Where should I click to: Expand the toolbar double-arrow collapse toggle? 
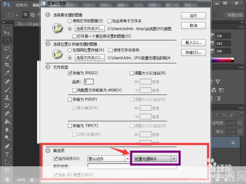click(x=3, y=22)
